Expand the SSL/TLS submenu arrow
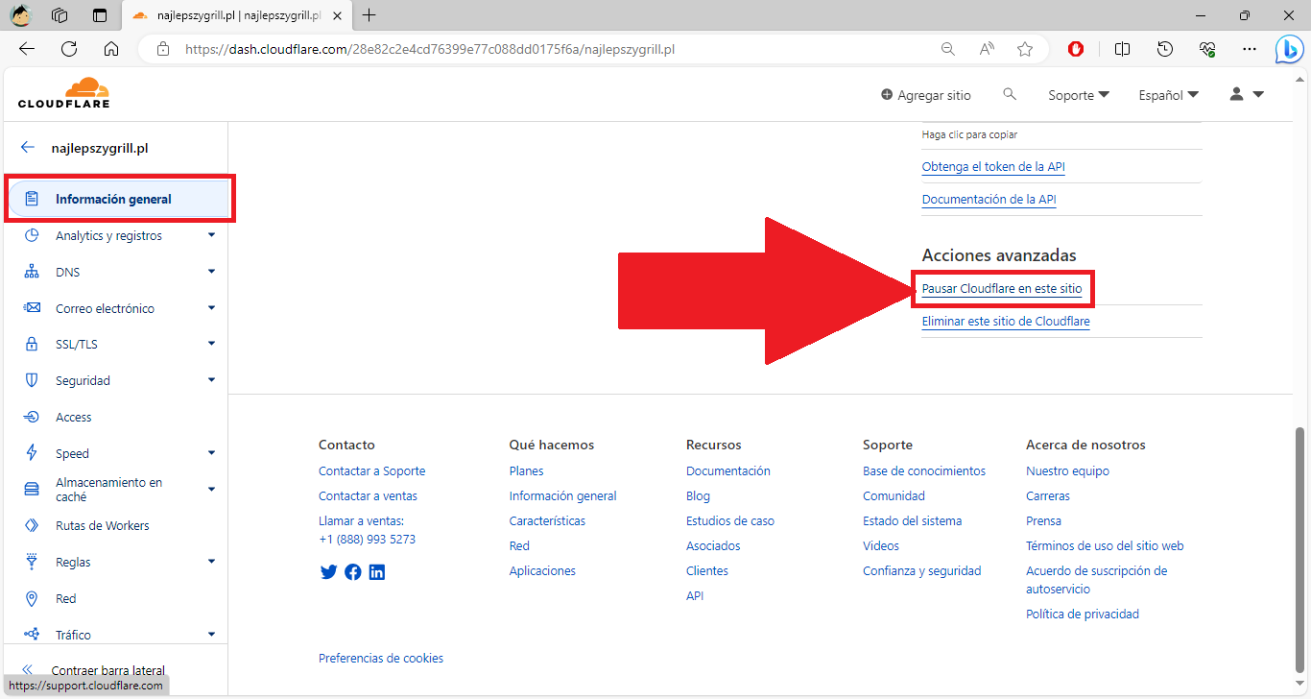Image resolution: width=1311 pixels, height=699 pixels. coord(212,344)
